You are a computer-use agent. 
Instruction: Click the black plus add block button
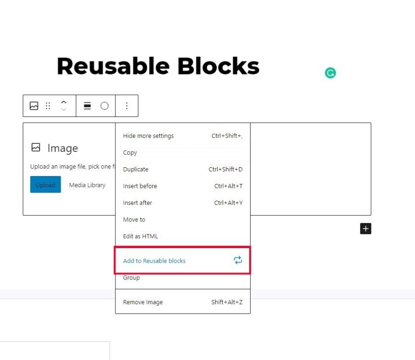click(366, 229)
